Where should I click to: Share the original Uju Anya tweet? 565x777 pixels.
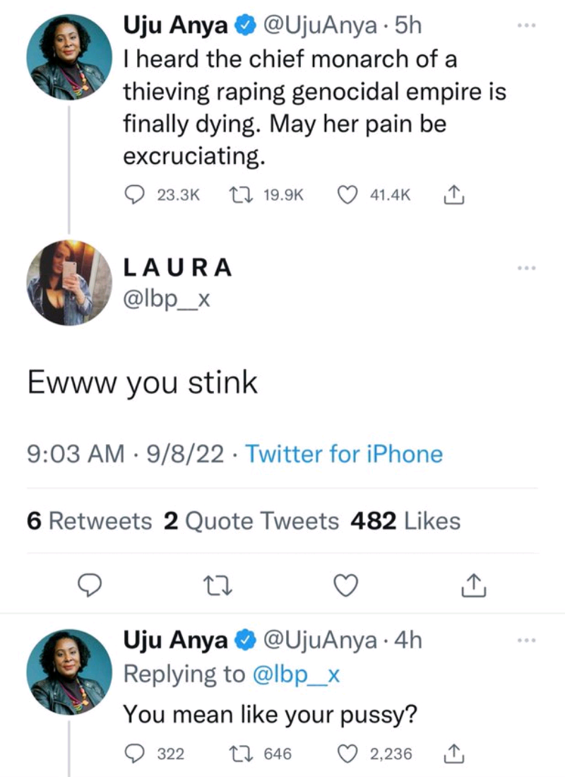click(453, 194)
